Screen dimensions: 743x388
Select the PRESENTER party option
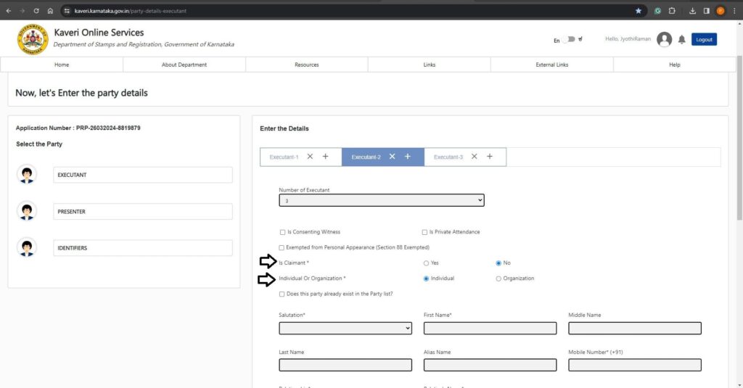pyautogui.click(x=143, y=212)
